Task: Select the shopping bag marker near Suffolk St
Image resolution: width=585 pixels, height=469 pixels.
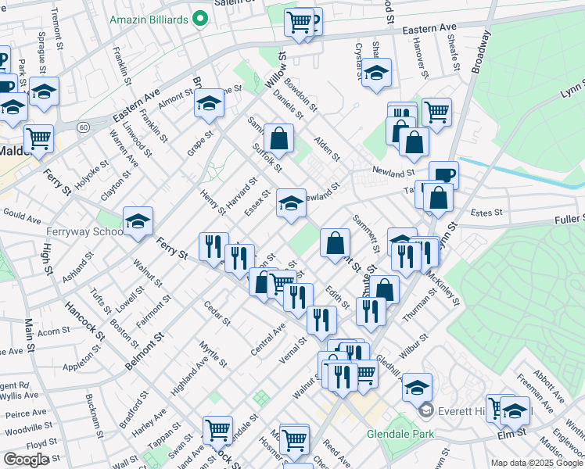Action: pyautogui.click(x=278, y=139)
